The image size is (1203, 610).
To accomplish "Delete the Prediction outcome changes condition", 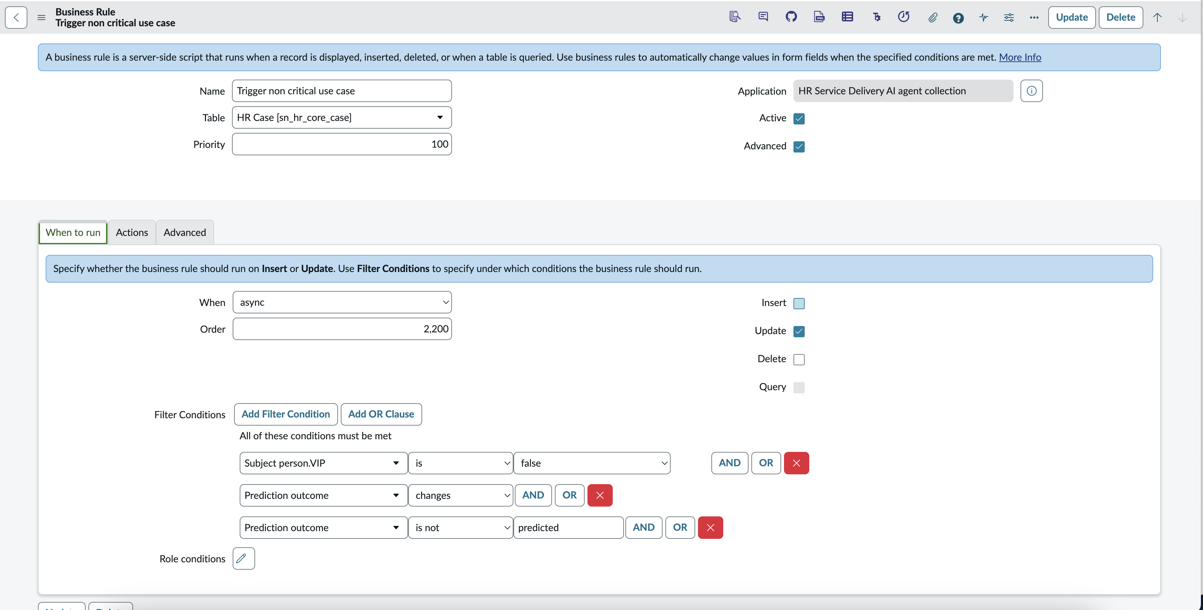I will tap(600, 495).
